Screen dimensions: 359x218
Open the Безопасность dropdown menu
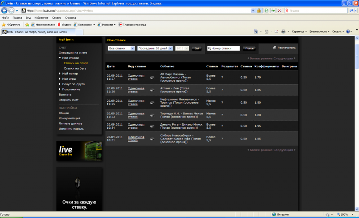[319, 31]
